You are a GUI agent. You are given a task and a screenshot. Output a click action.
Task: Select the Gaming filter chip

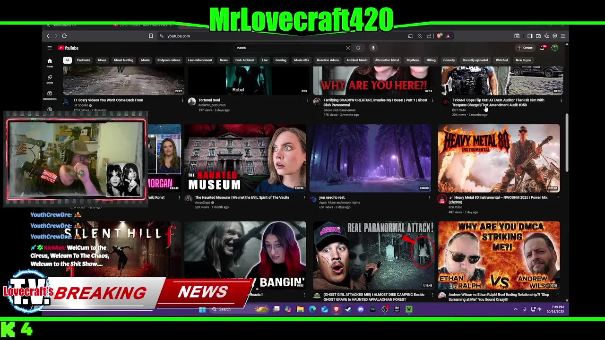tap(281, 60)
